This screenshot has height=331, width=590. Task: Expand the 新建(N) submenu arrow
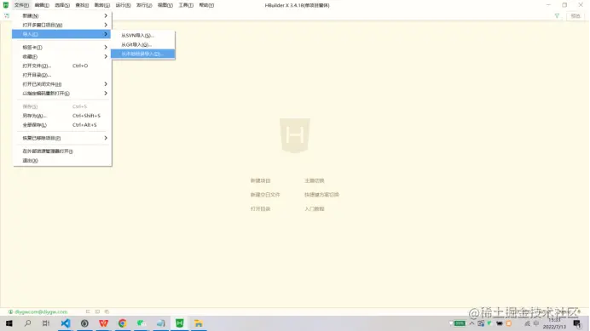(x=106, y=16)
